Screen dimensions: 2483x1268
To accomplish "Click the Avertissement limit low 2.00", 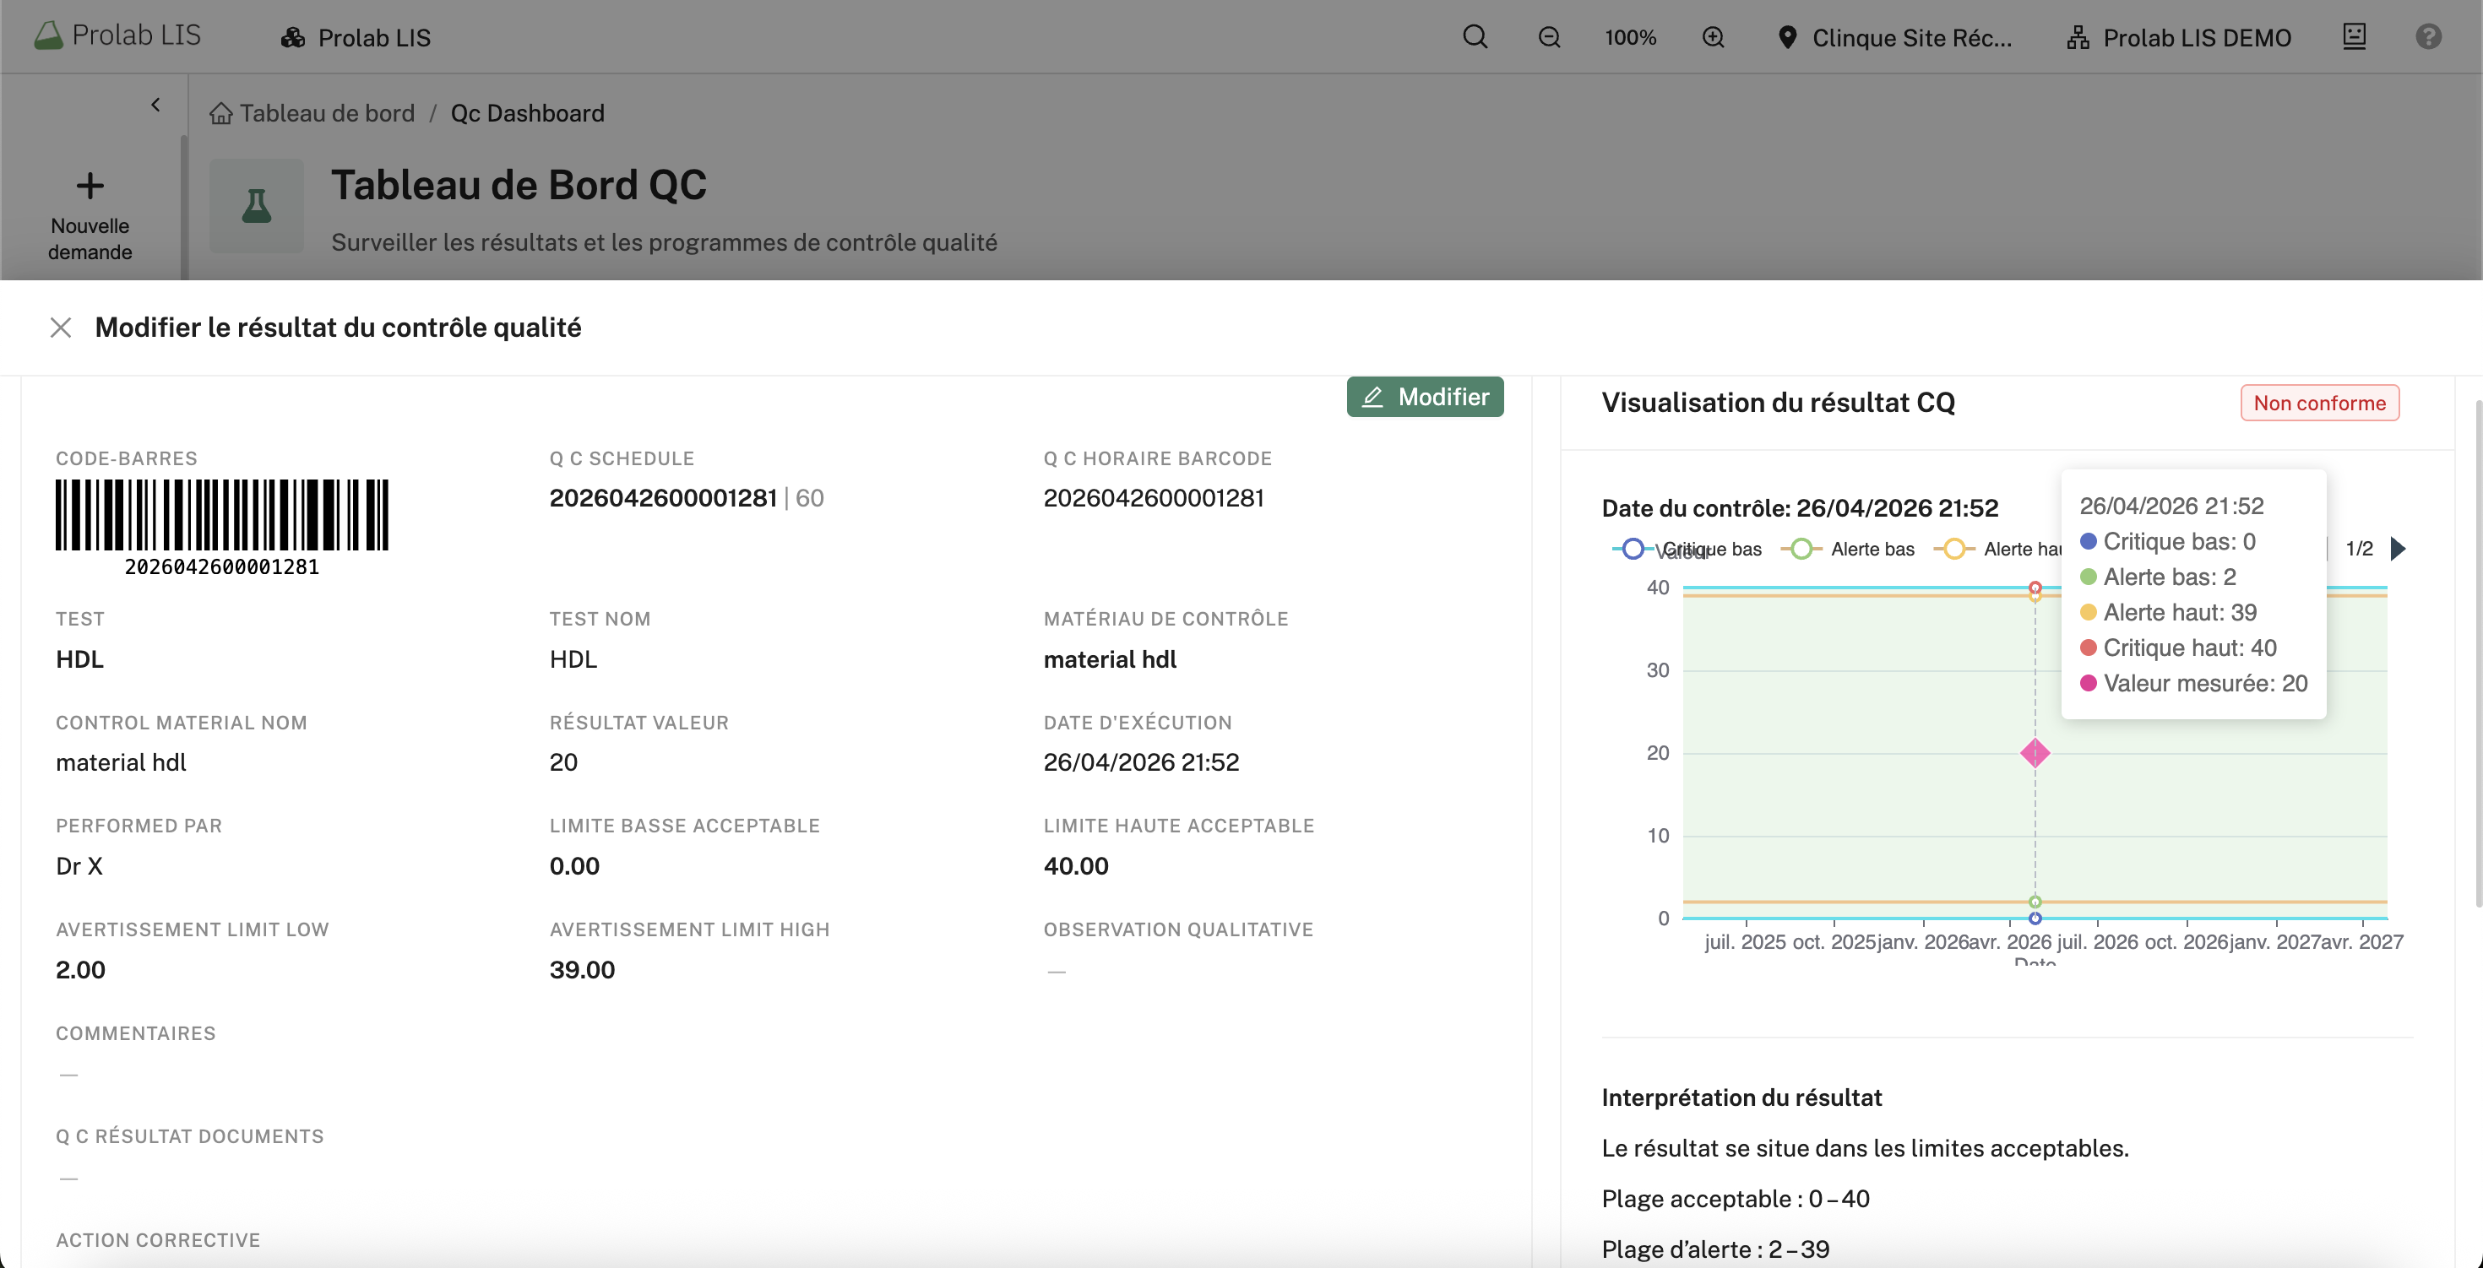I will [x=80, y=969].
